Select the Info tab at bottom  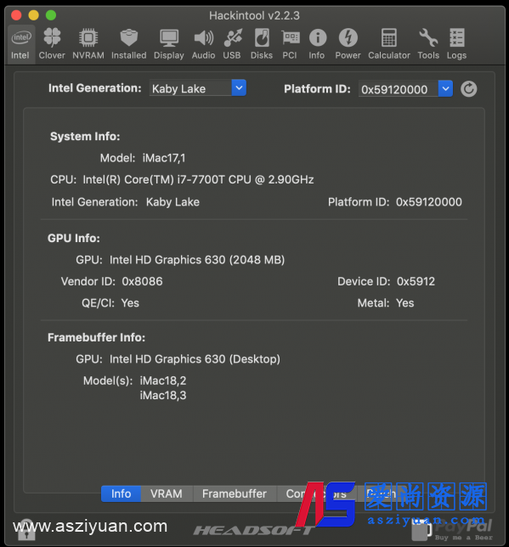coord(121,493)
